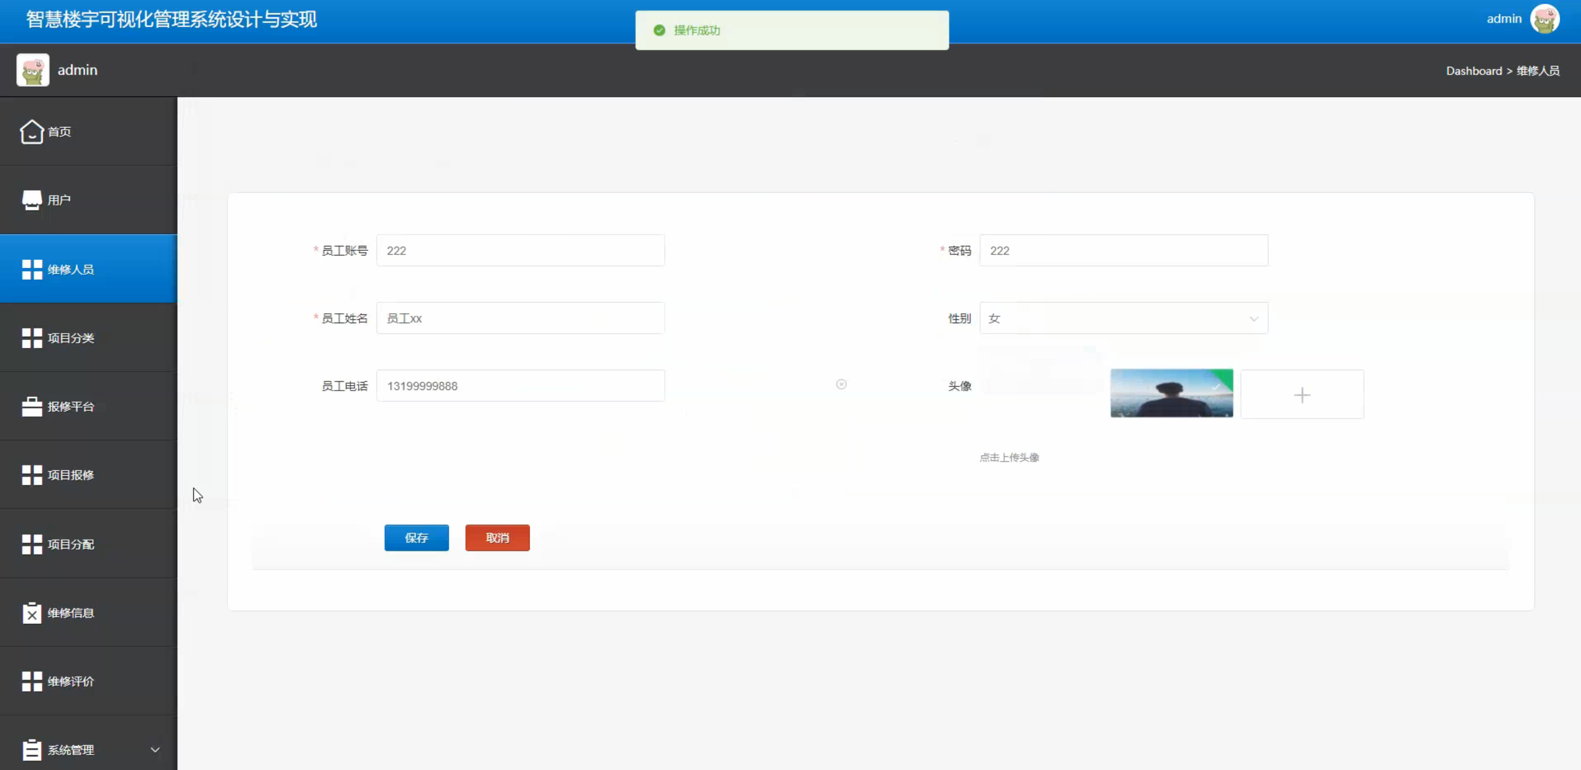Screen dimensions: 1581x770
Task: Focus the 员工电话 input field
Action: point(520,386)
